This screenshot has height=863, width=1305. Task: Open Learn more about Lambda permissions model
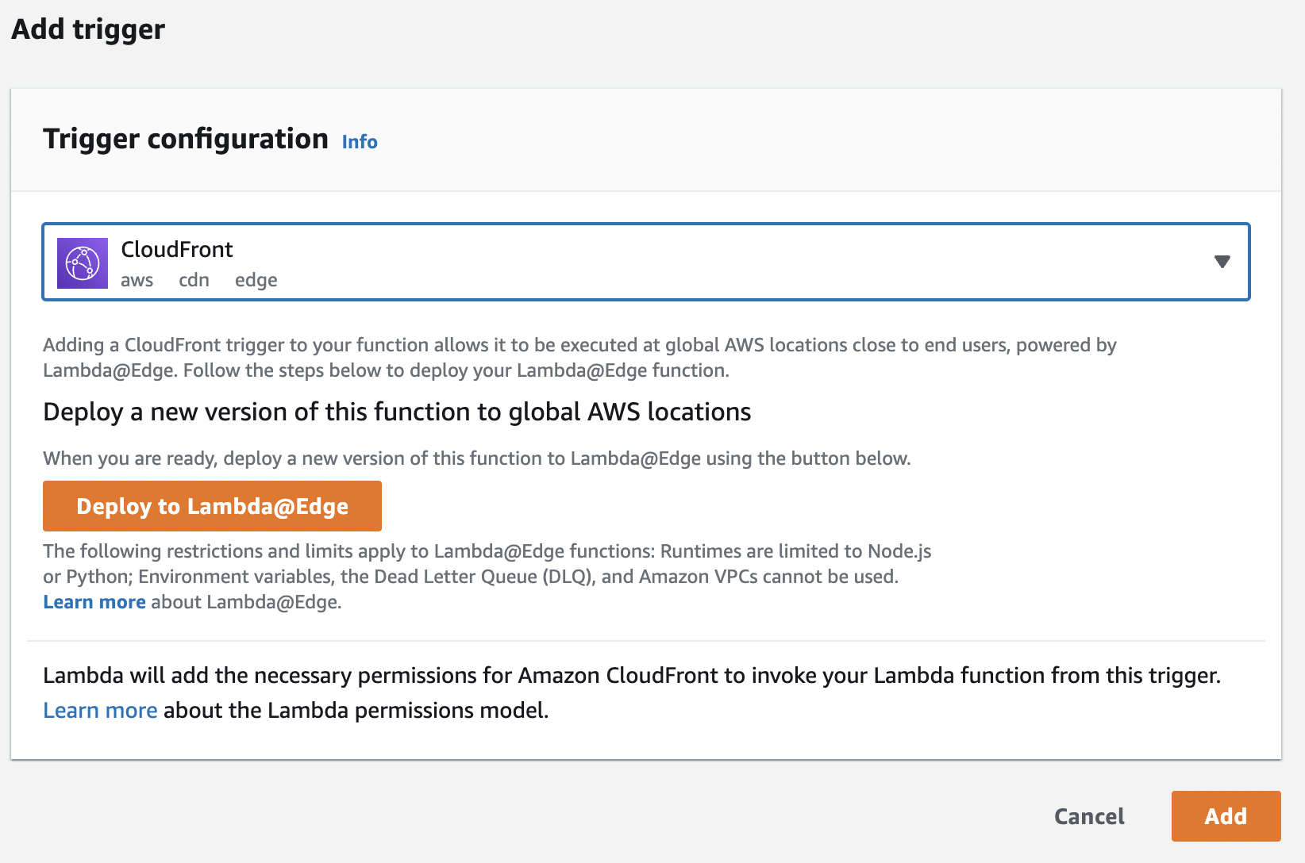pos(100,710)
